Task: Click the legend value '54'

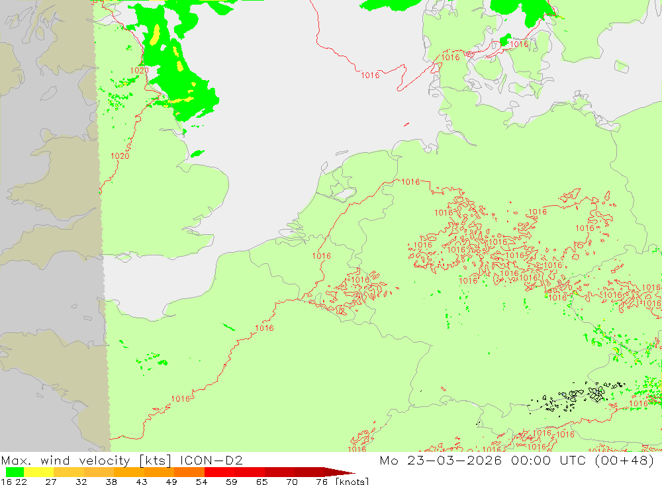Action: [201, 482]
